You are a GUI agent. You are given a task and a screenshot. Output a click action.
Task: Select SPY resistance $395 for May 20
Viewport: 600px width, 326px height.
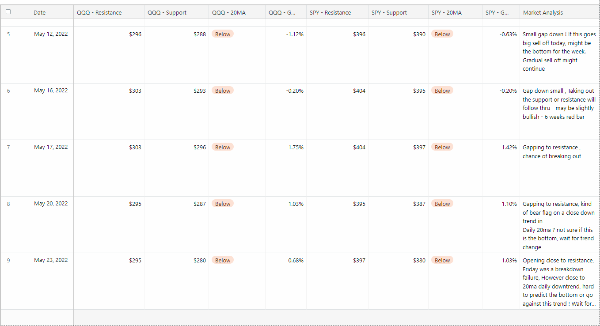pos(359,204)
